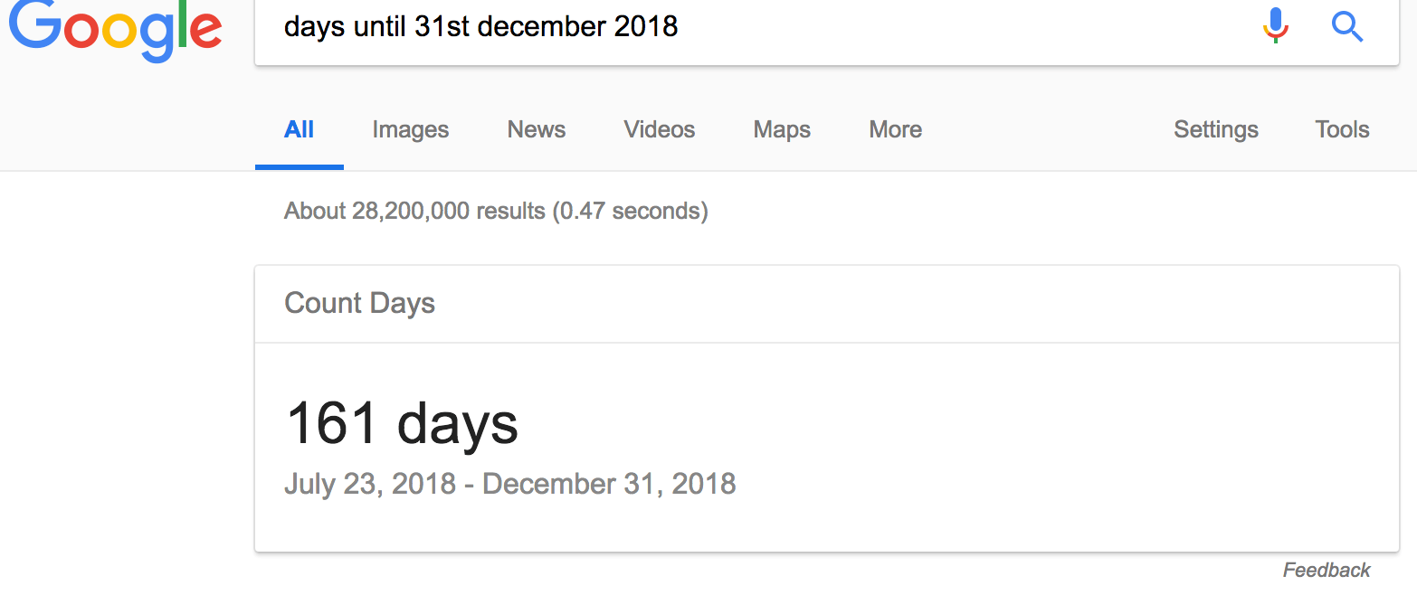The width and height of the screenshot is (1417, 595).
Task: Click the results count text
Action: point(496,210)
